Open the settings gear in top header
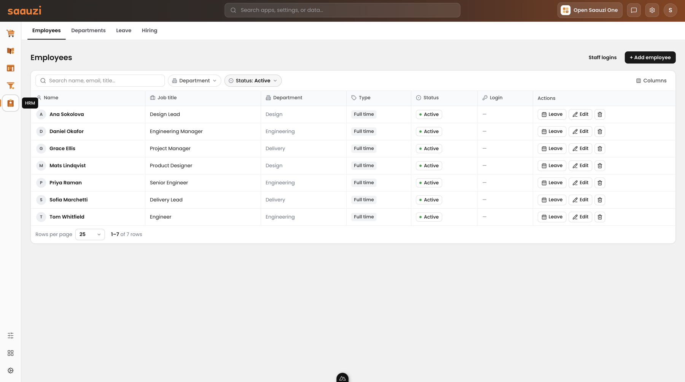 pyautogui.click(x=652, y=10)
